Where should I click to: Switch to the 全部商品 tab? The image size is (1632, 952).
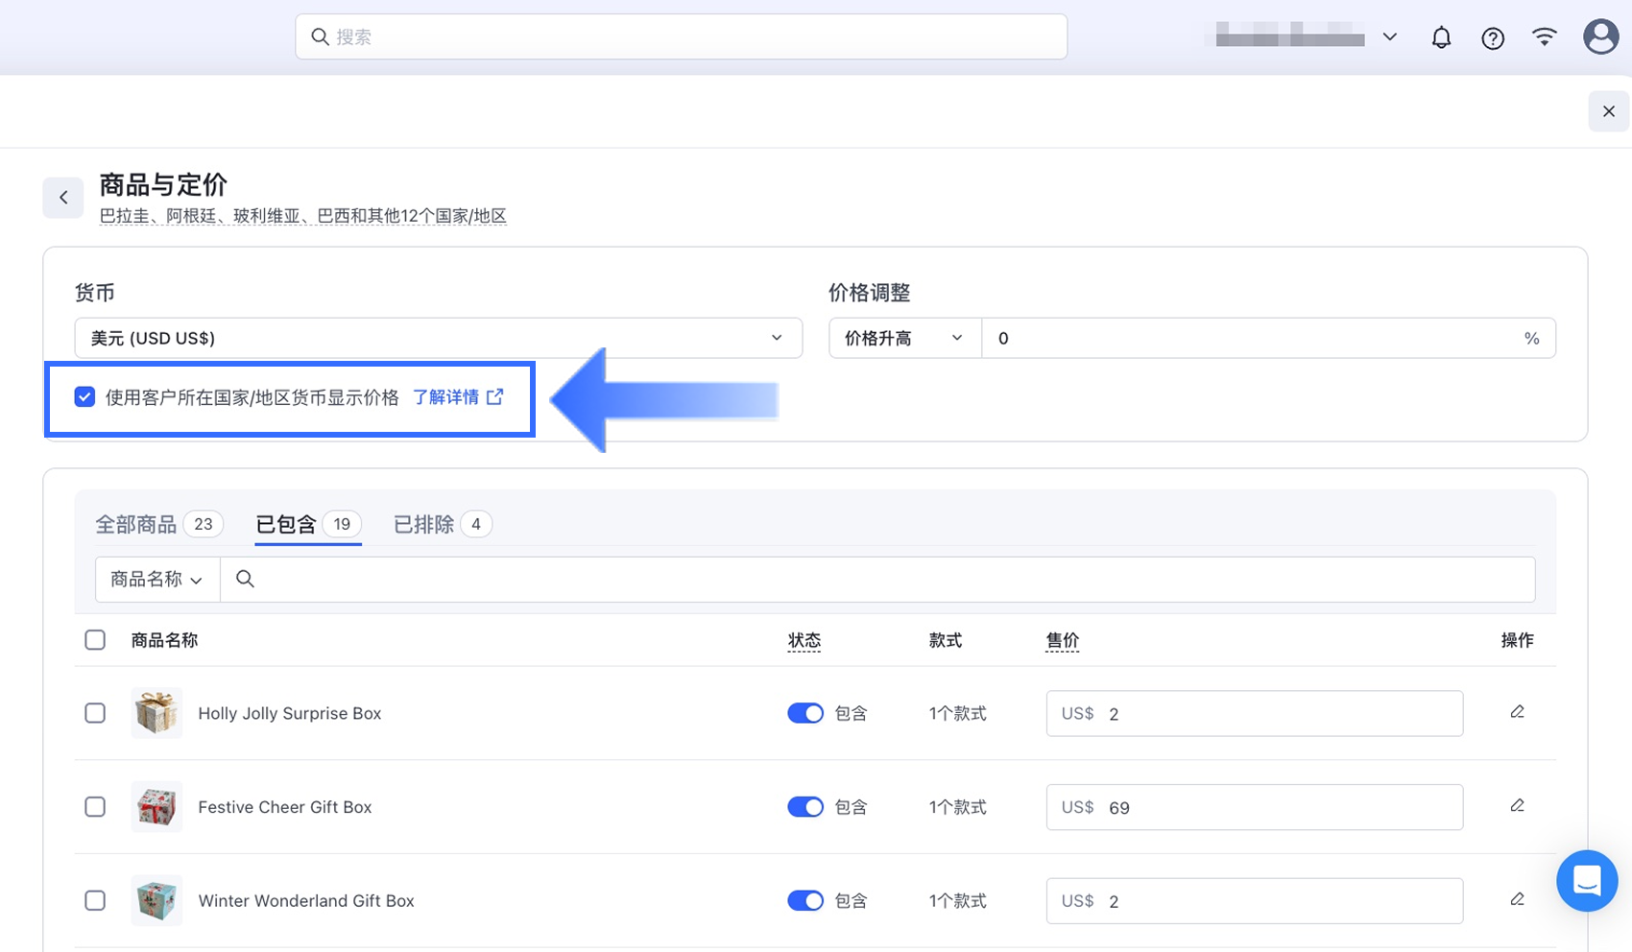tap(158, 524)
